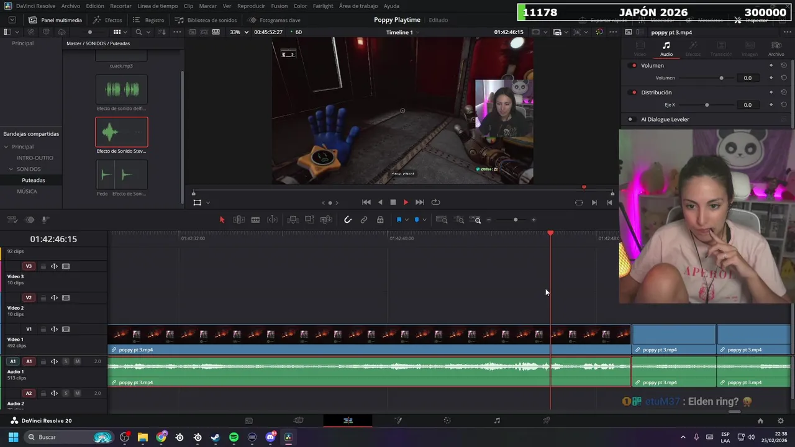
Task: Click the play button in viewer
Action: click(406, 202)
